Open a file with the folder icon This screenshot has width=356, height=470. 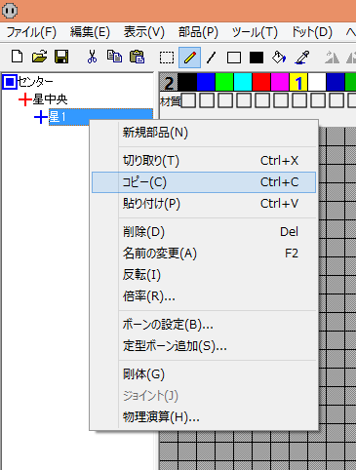pos(39,57)
